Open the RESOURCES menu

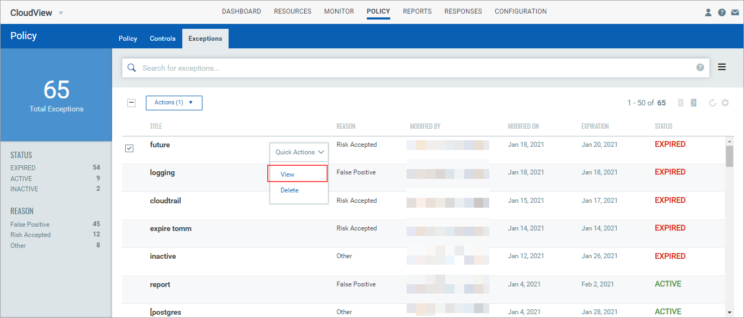pyautogui.click(x=293, y=11)
